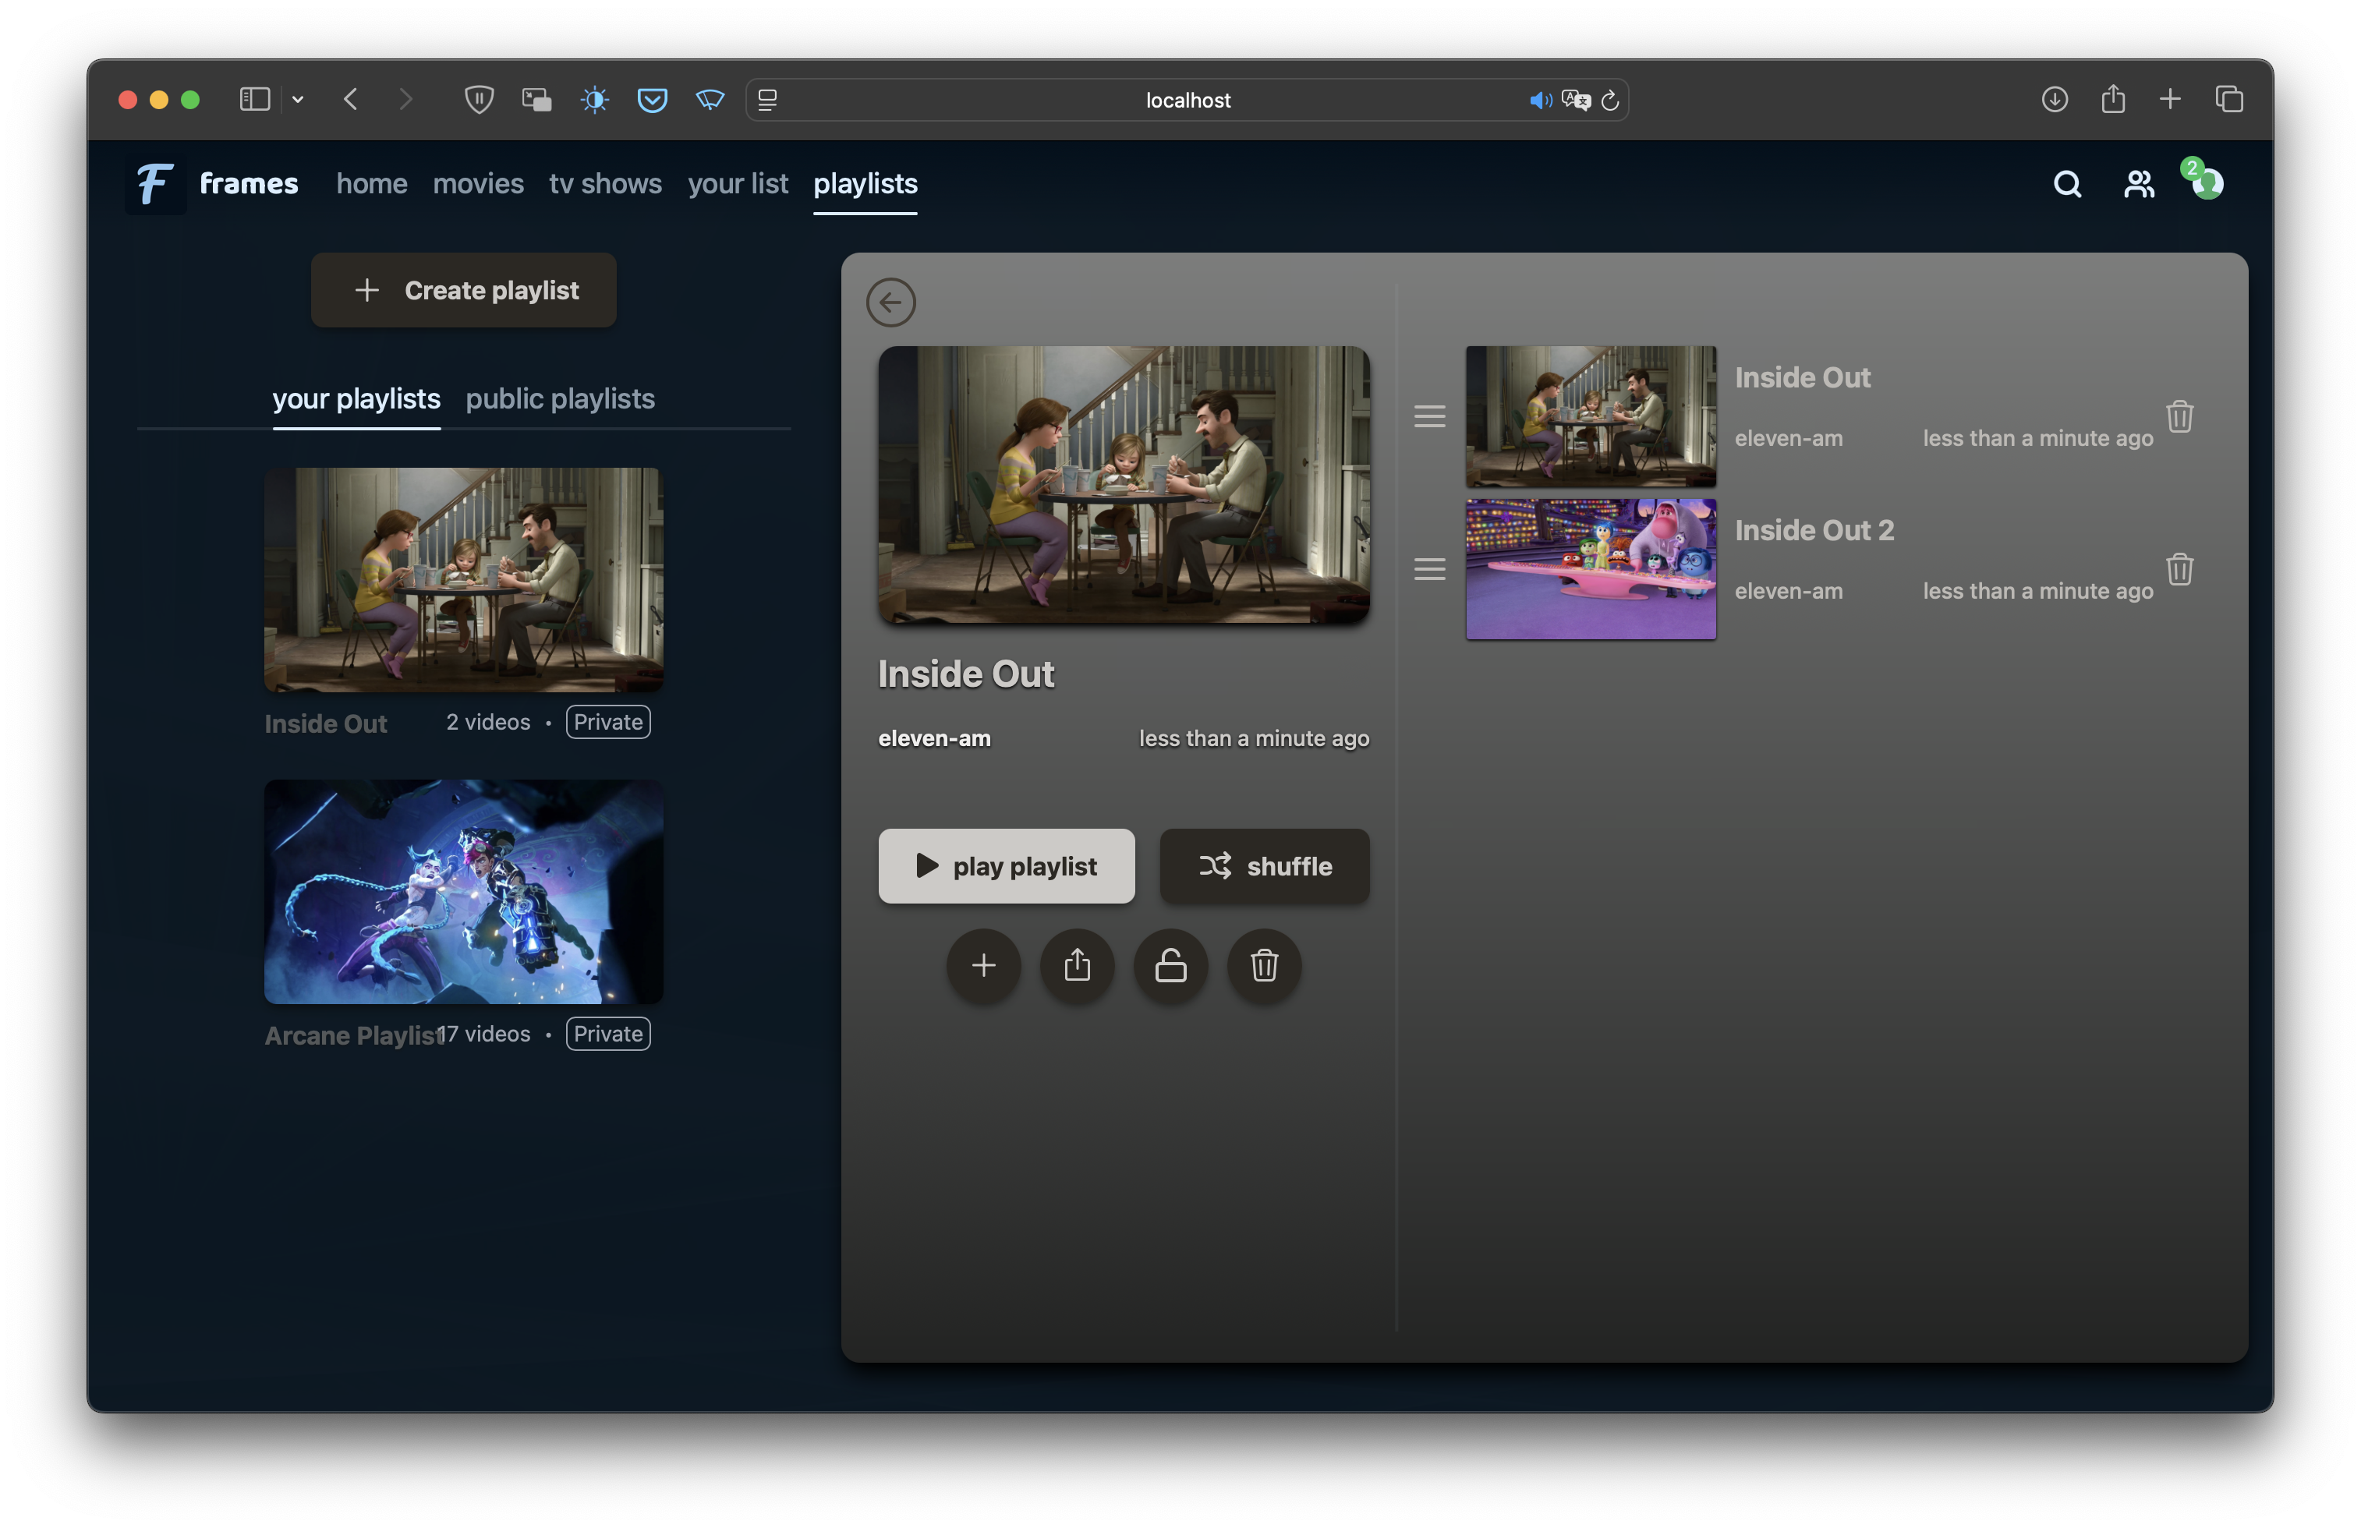
Task: Toggle the Safari sidebar icon
Action: coord(255,99)
